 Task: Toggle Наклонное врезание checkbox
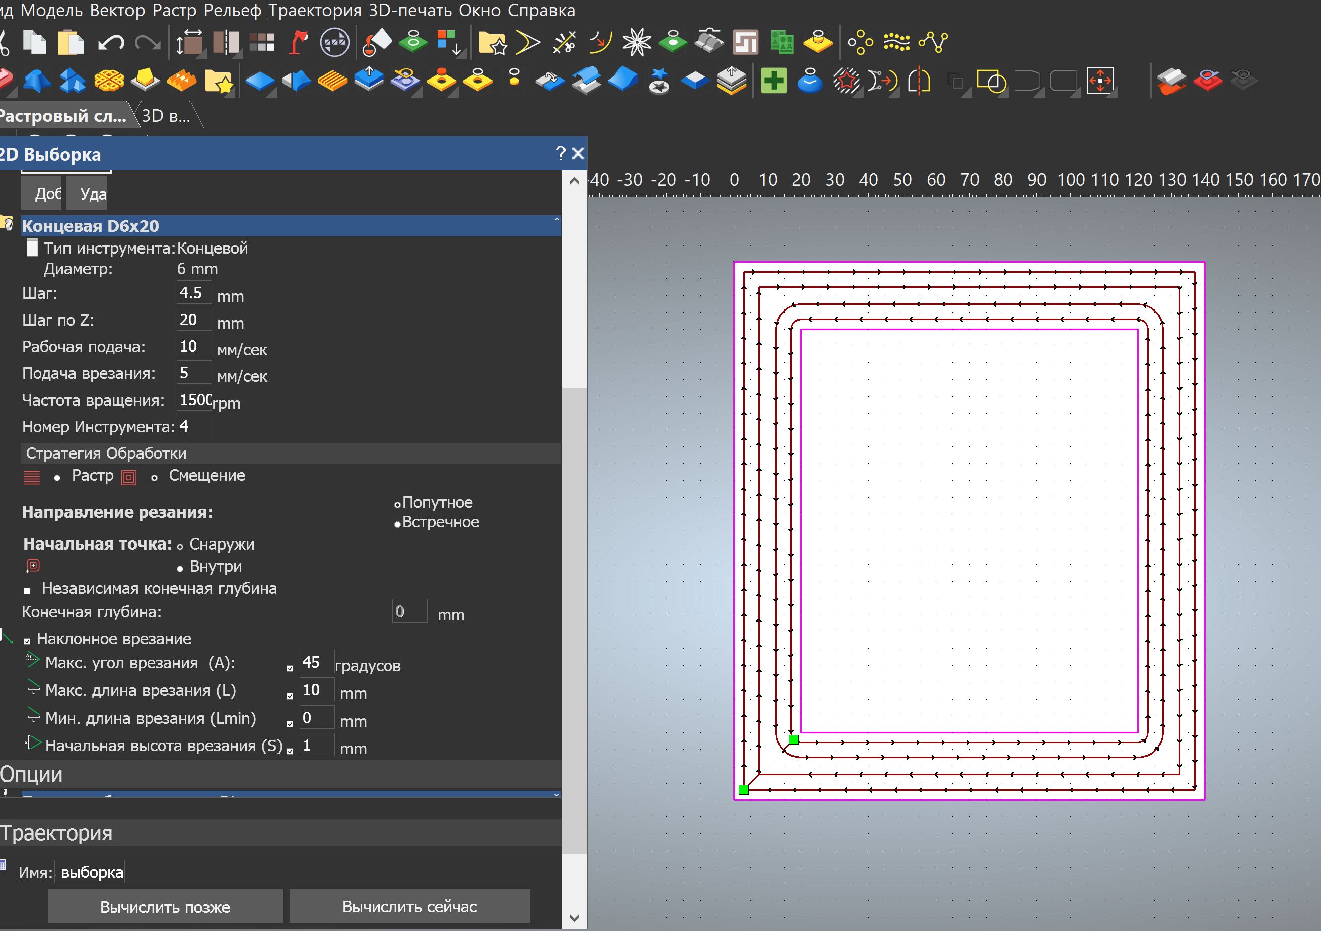[27, 641]
